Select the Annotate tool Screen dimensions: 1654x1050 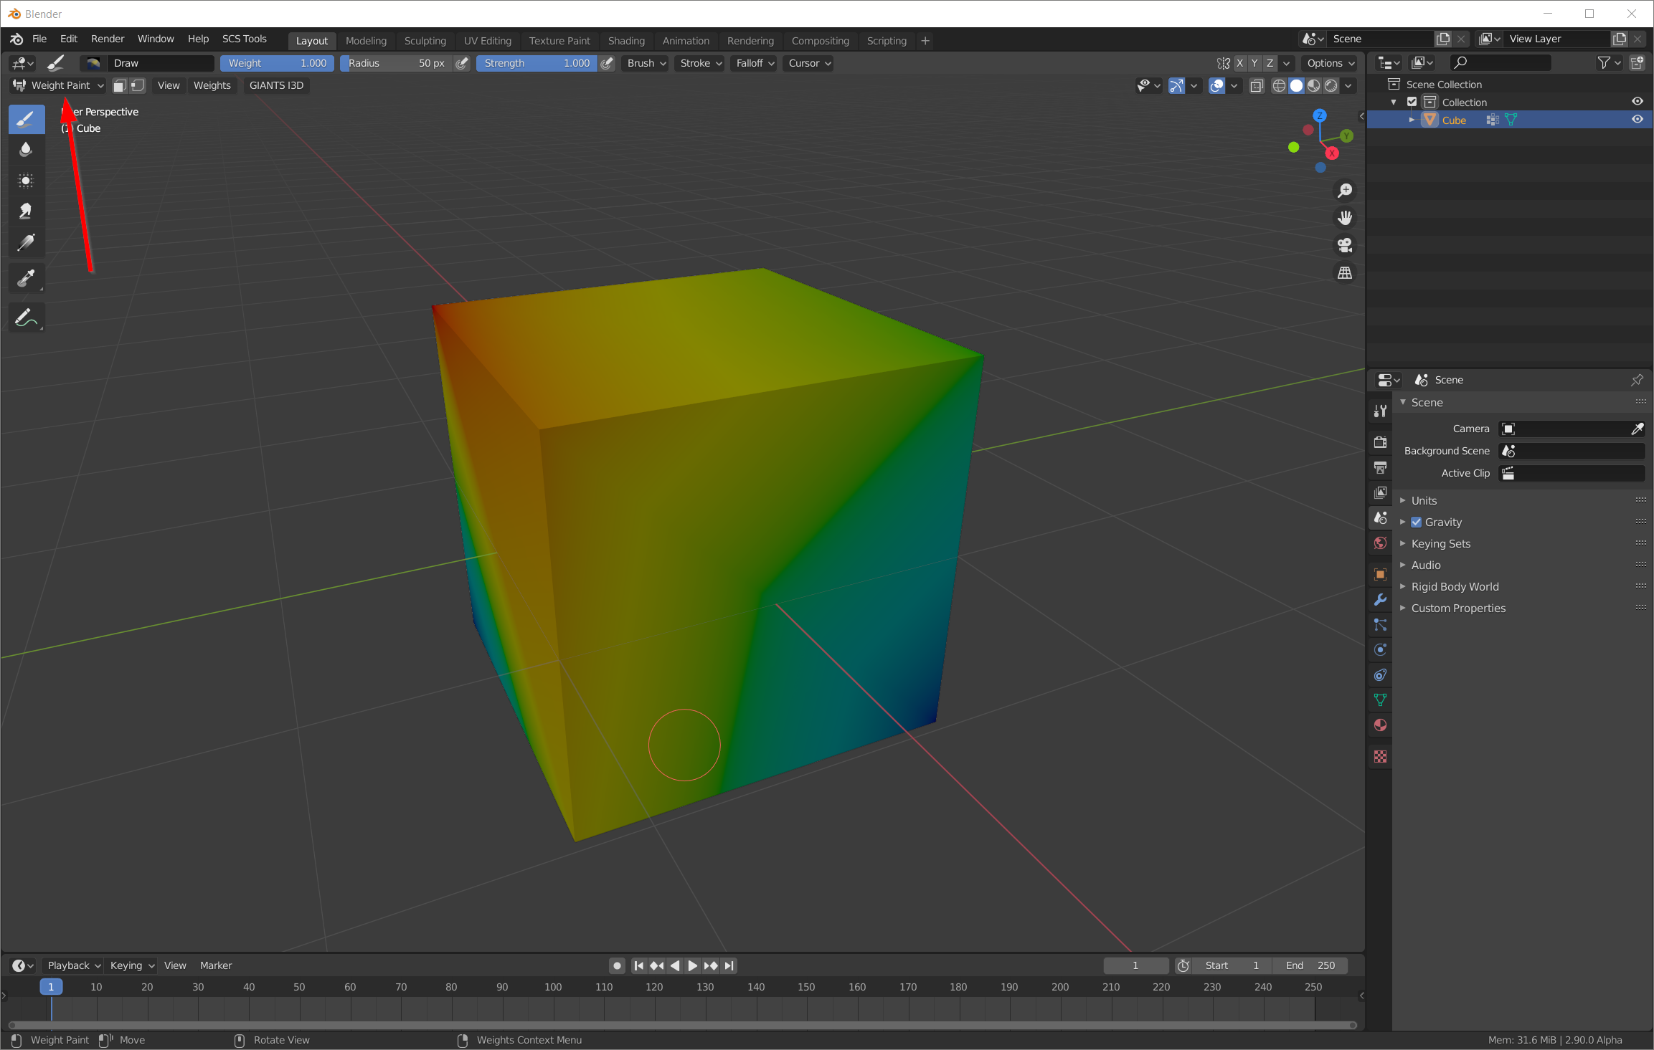(x=27, y=317)
